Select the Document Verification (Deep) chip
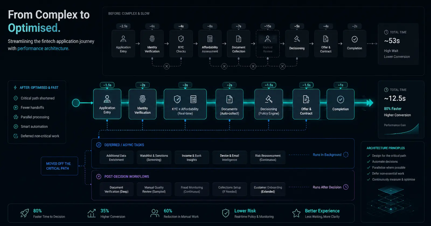The height and width of the screenshot is (226, 431). tap(116, 189)
